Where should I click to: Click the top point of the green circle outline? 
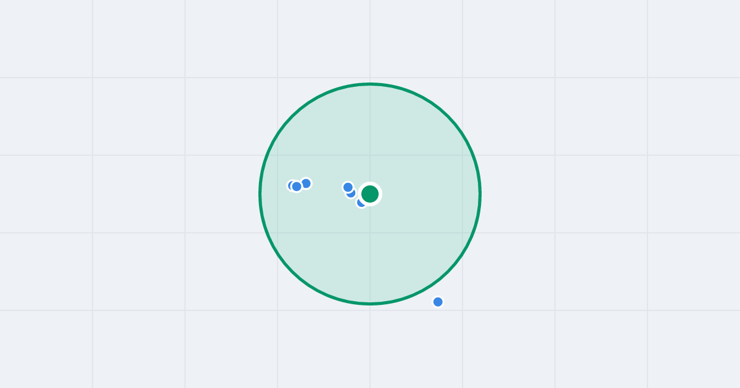coord(370,84)
